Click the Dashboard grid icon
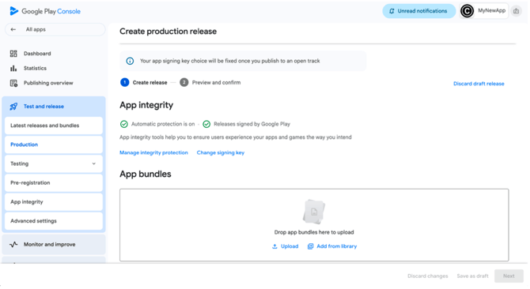The height and width of the screenshot is (289, 530). tap(13, 53)
